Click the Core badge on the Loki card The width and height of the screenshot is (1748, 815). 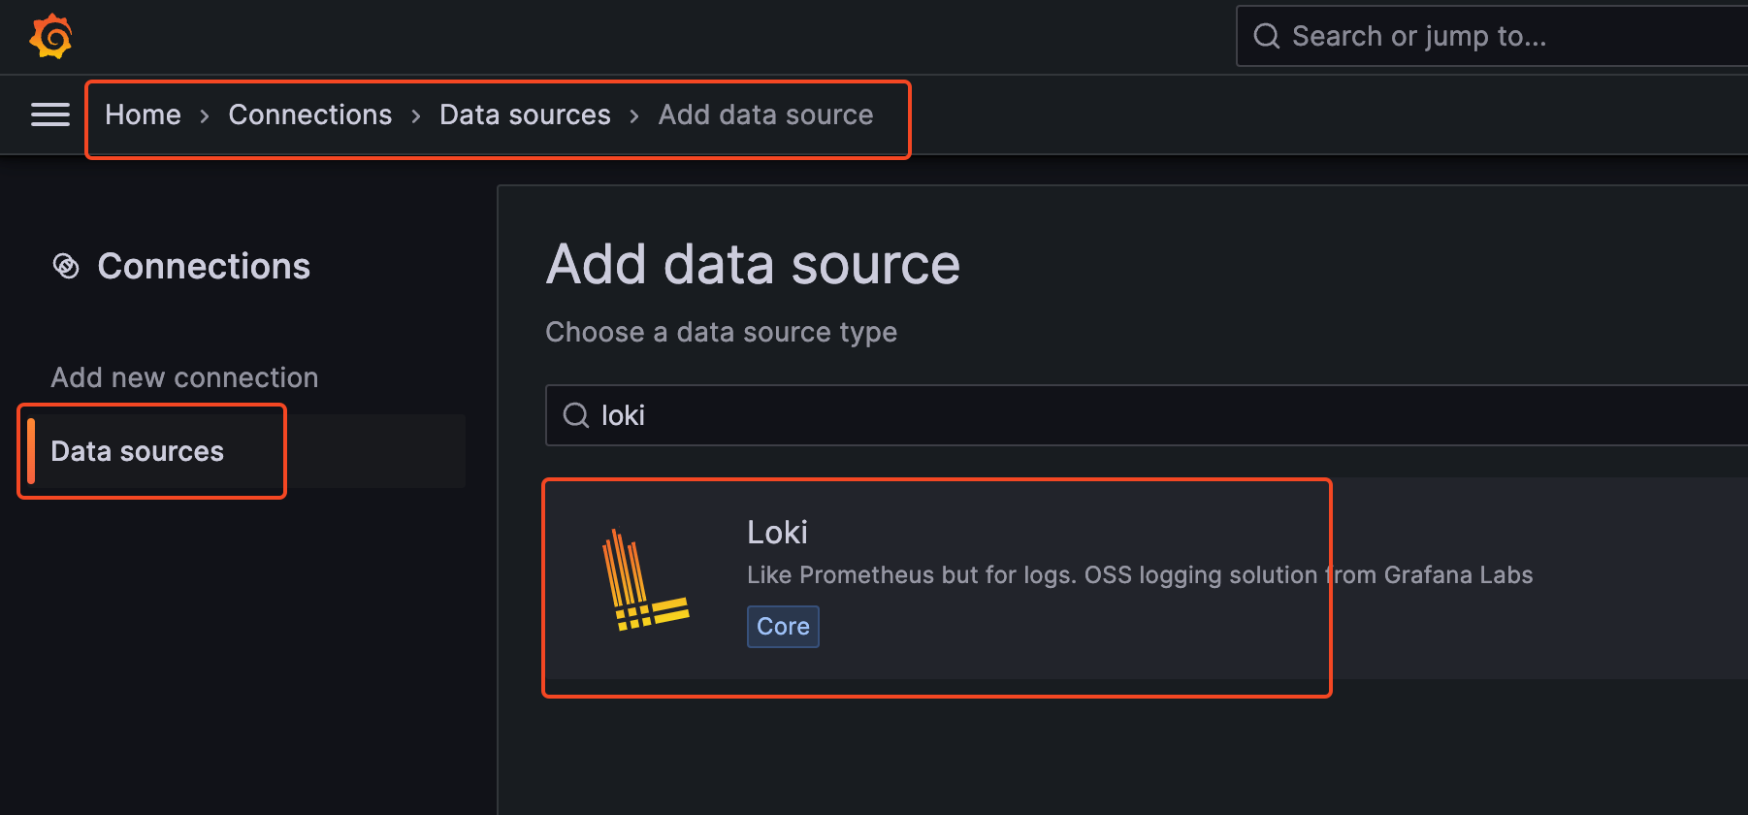(783, 627)
